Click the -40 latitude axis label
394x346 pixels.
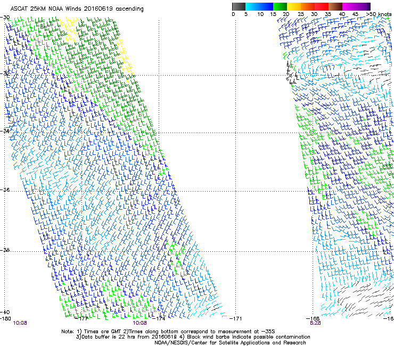coord(5,312)
